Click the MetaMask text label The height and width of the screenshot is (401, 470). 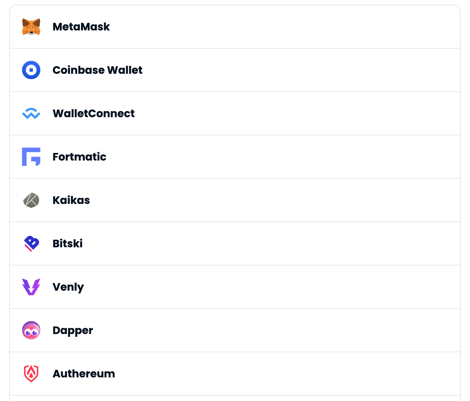tap(81, 27)
